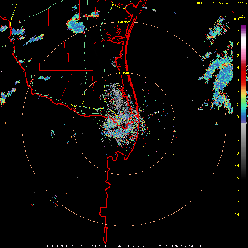
Task: Click the '1' value on color scale
Action: click(238, 104)
